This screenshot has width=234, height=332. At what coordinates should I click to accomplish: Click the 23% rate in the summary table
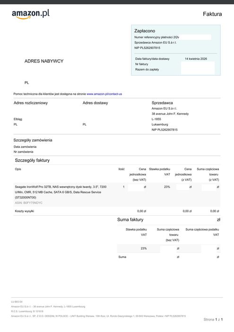coord(144,249)
